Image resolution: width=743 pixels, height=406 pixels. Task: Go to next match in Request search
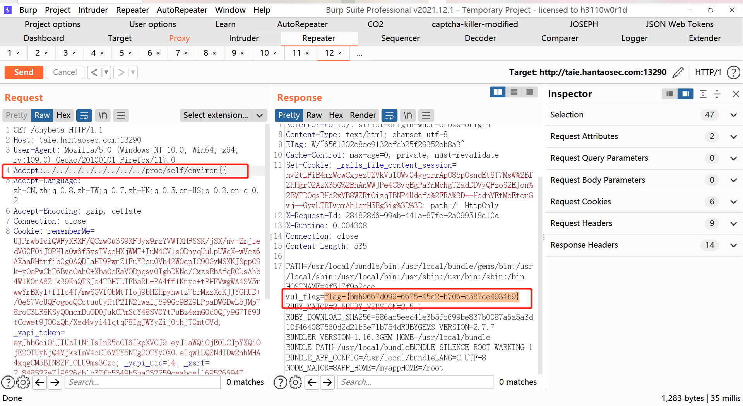coord(55,382)
